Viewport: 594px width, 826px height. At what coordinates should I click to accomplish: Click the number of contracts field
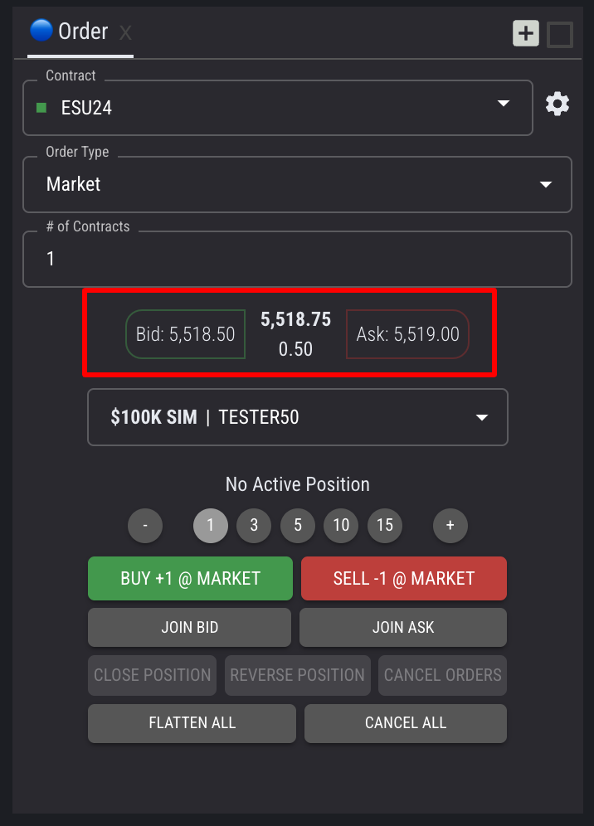point(297,259)
